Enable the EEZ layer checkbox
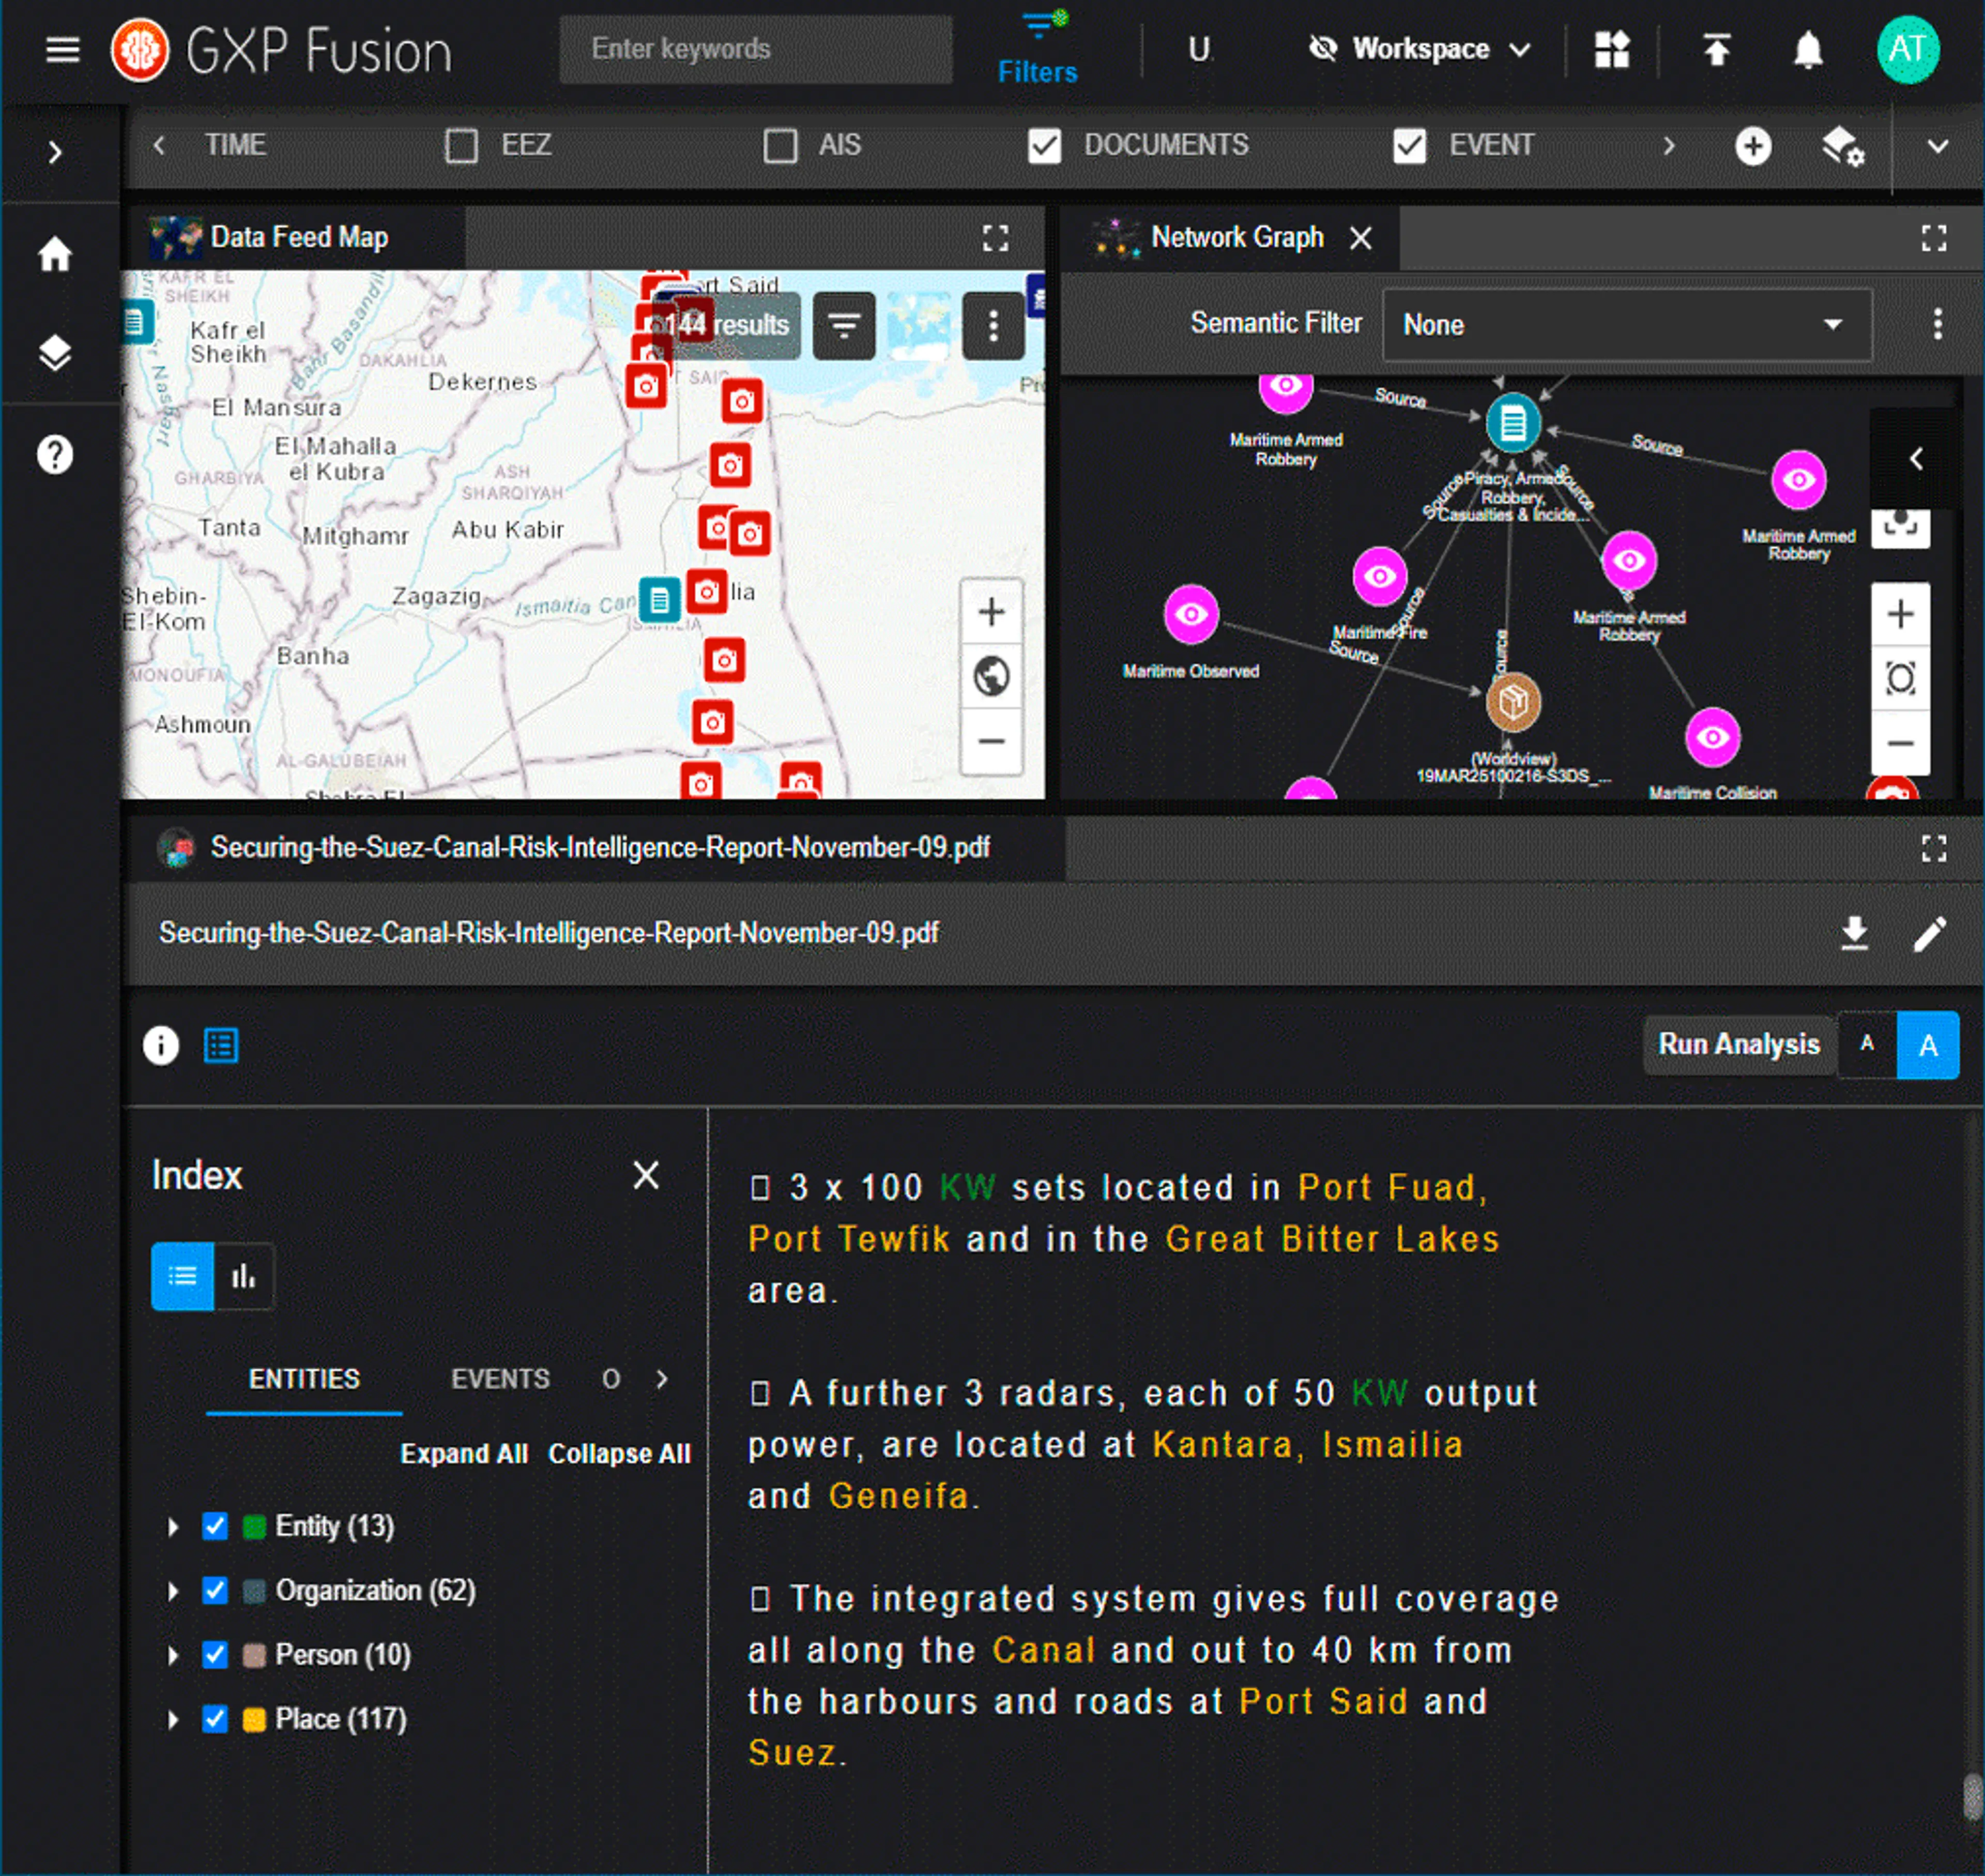 click(461, 146)
